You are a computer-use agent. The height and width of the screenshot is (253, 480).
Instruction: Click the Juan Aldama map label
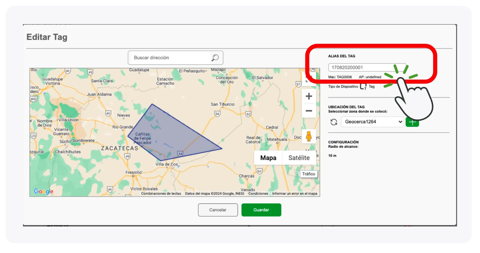pos(99,94)
